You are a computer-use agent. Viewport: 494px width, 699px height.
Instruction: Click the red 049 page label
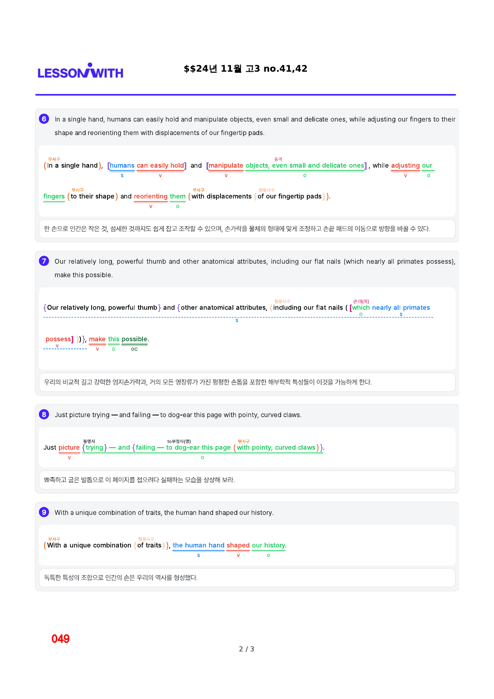click(61, 639)
